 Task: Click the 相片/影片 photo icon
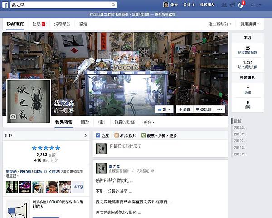click(117, 135)
